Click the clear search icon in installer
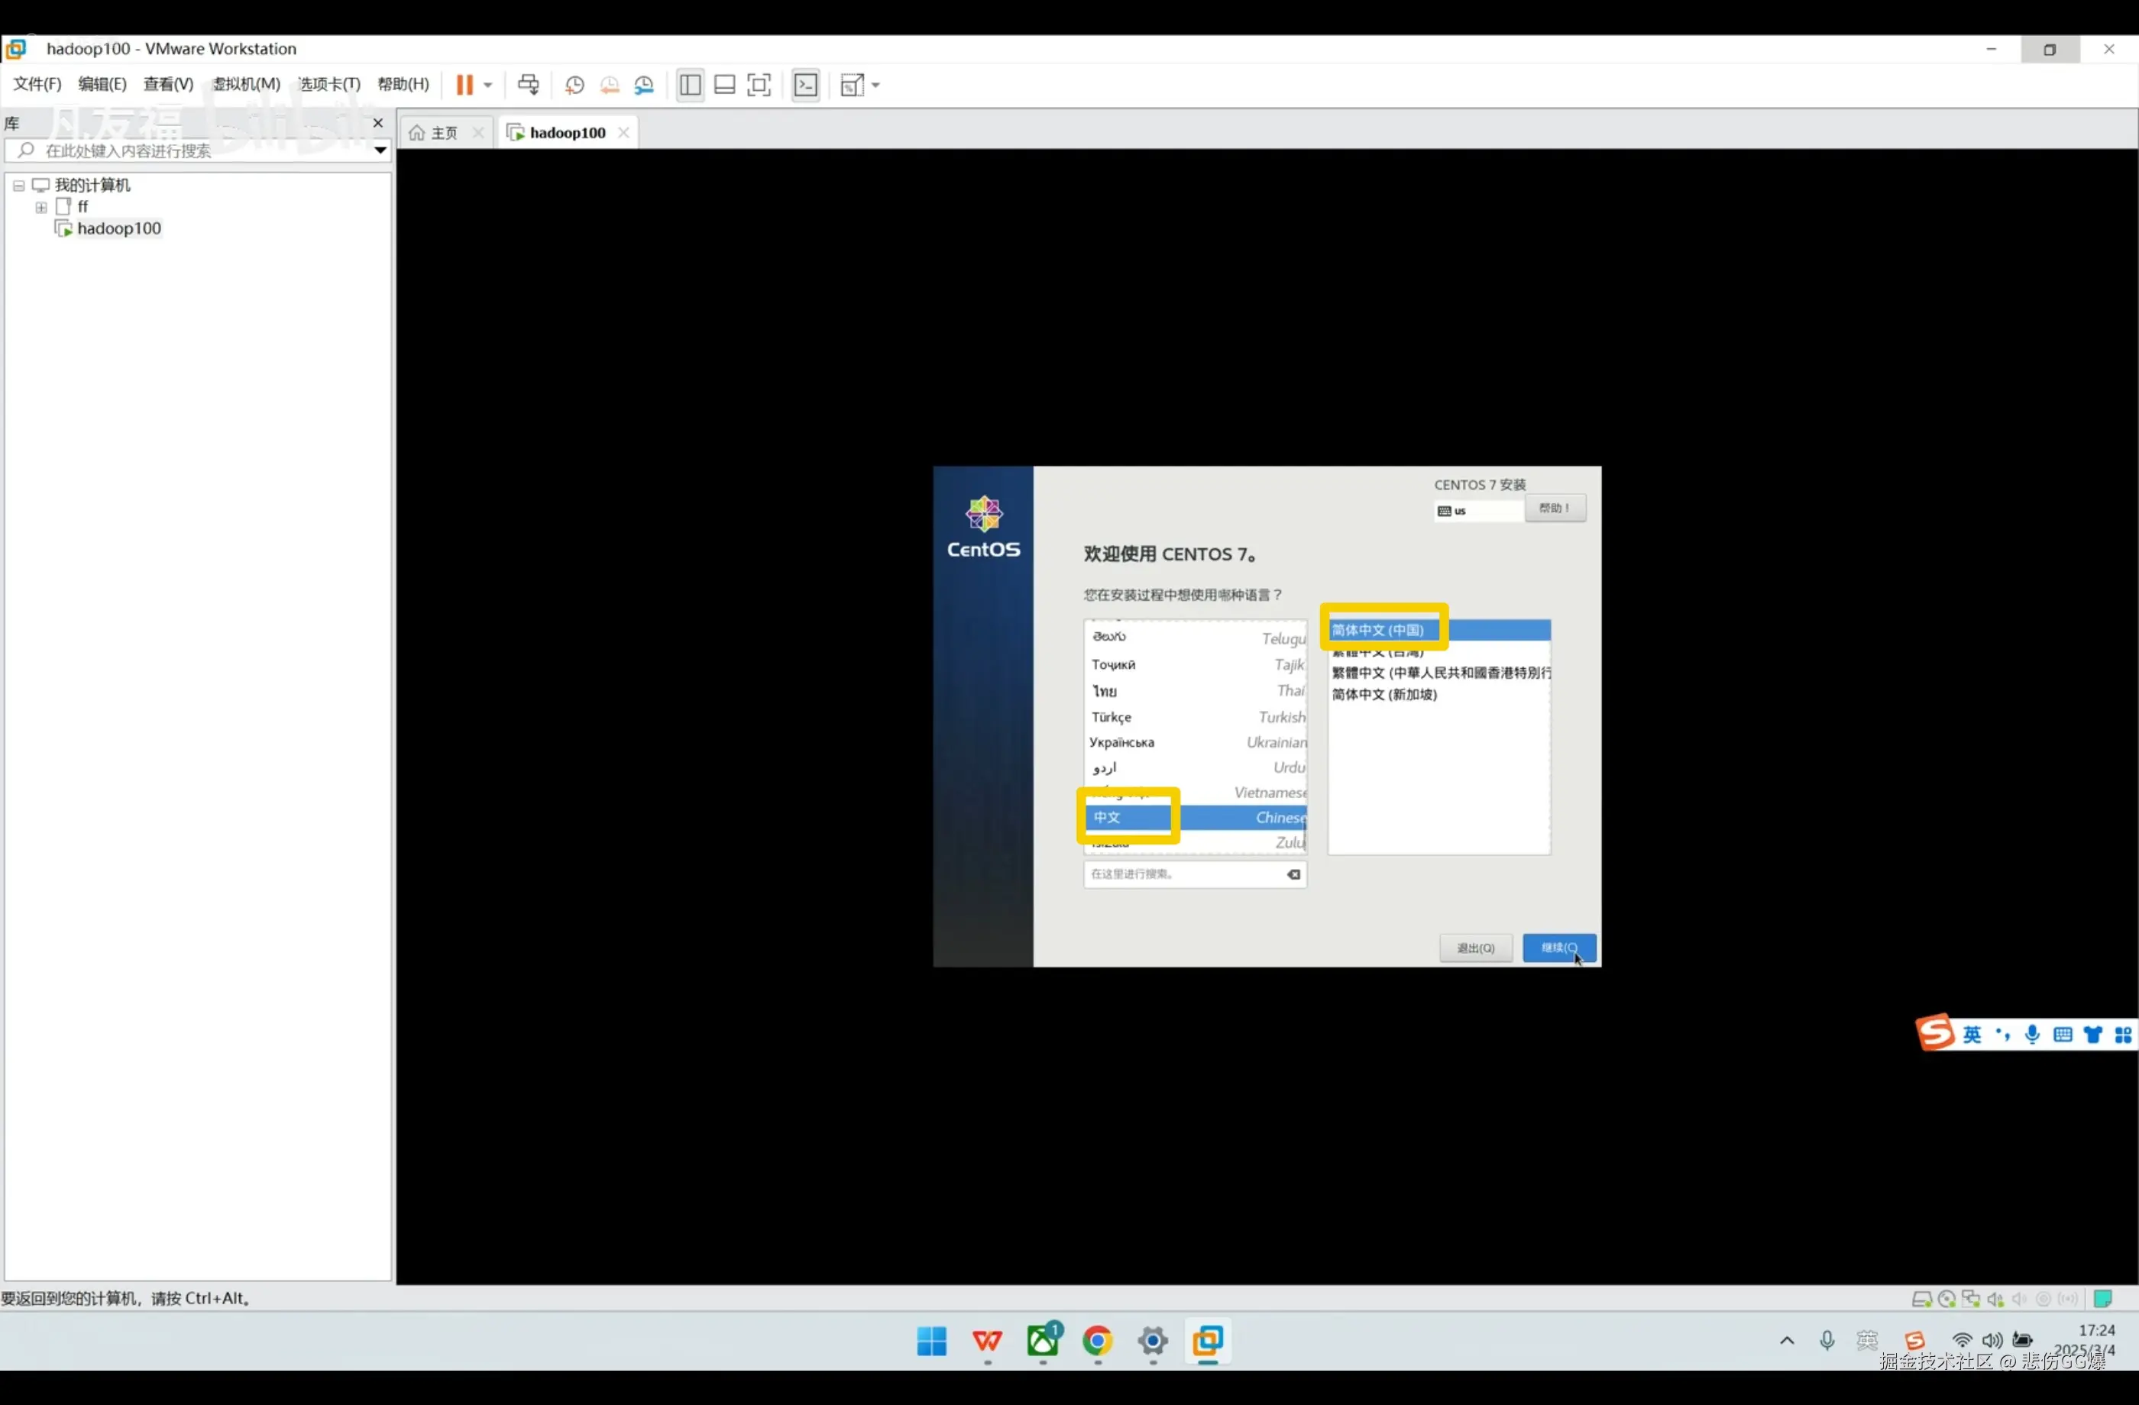Viewport: 2139px width, 1405px height. click(x=1293, y=874)
